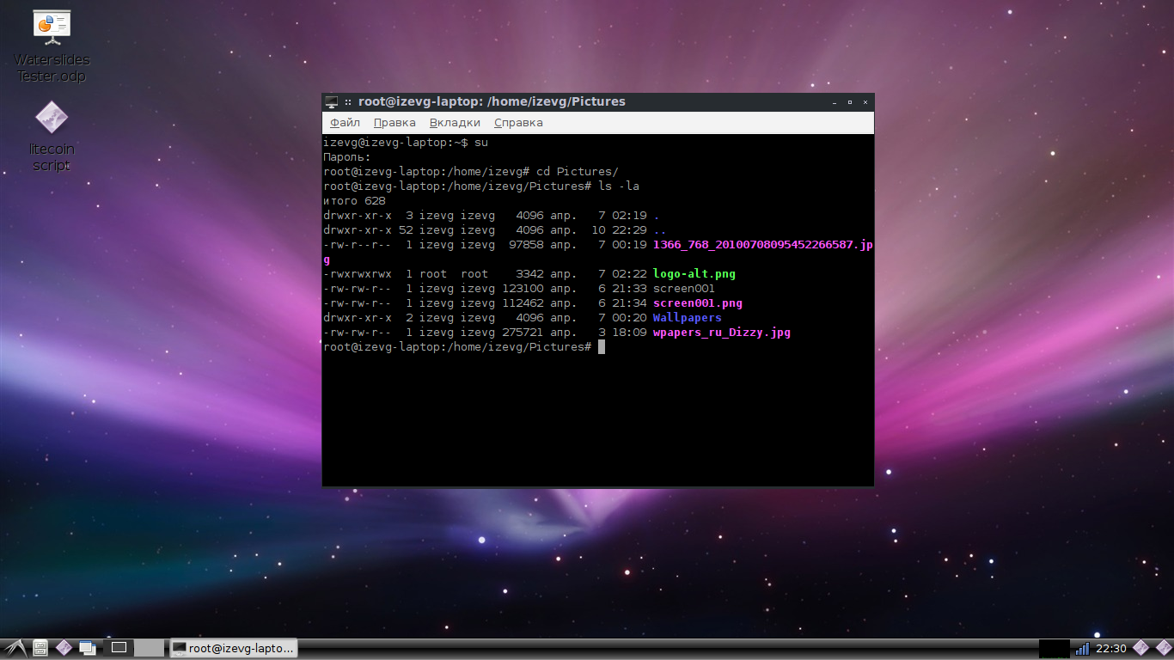Screen dimensions: 1174x660
Task: Click the file size 97858
Action: (x=526, y=244)
